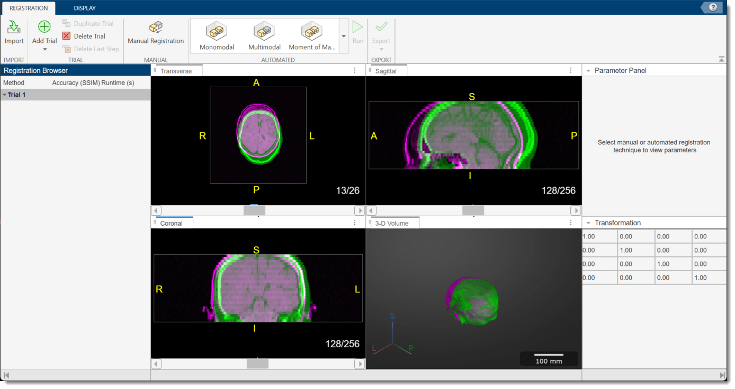Open the Sagittal view options menu

(x=571, y=70)
